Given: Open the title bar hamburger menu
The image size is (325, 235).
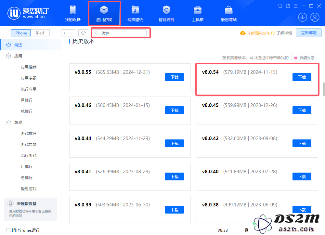Looking at the screenshot, I should coord(296,6).
